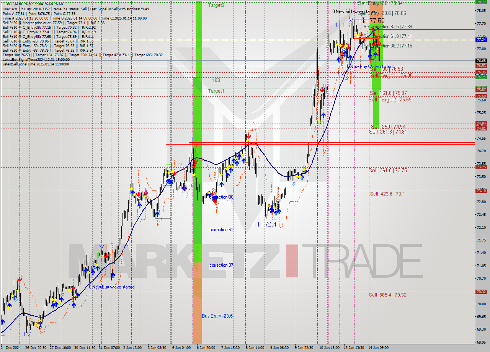Screen dimensions: 490x352
Task: Click the Sell %20 @ Market price line
Action: pyautogui.click(x=54, y=23)
